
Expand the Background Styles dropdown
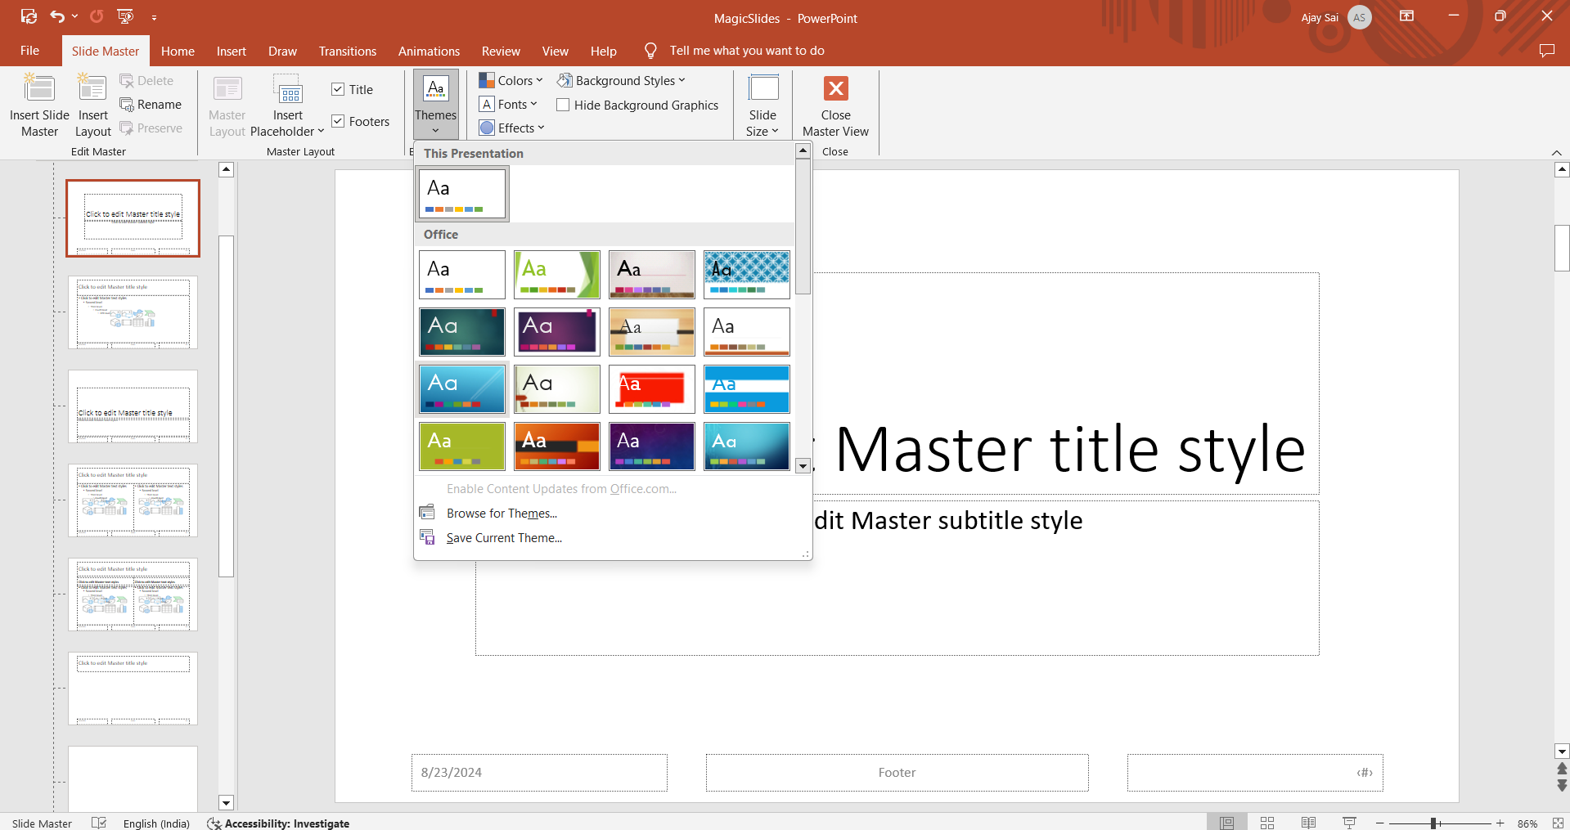tap(621, 80)
